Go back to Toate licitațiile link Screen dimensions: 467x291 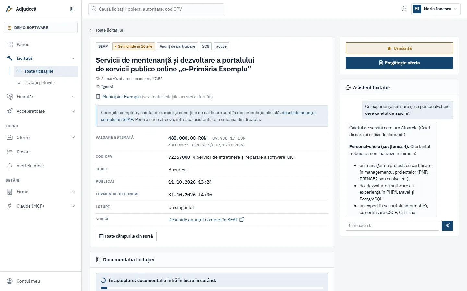pyautogui.click(x=106, y=30)
